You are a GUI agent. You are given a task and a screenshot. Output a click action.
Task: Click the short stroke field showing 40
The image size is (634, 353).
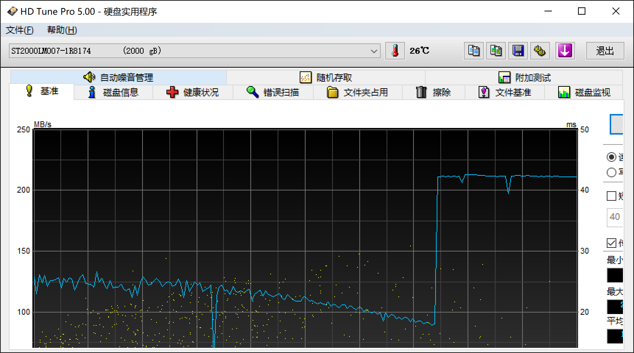[614, 217]
